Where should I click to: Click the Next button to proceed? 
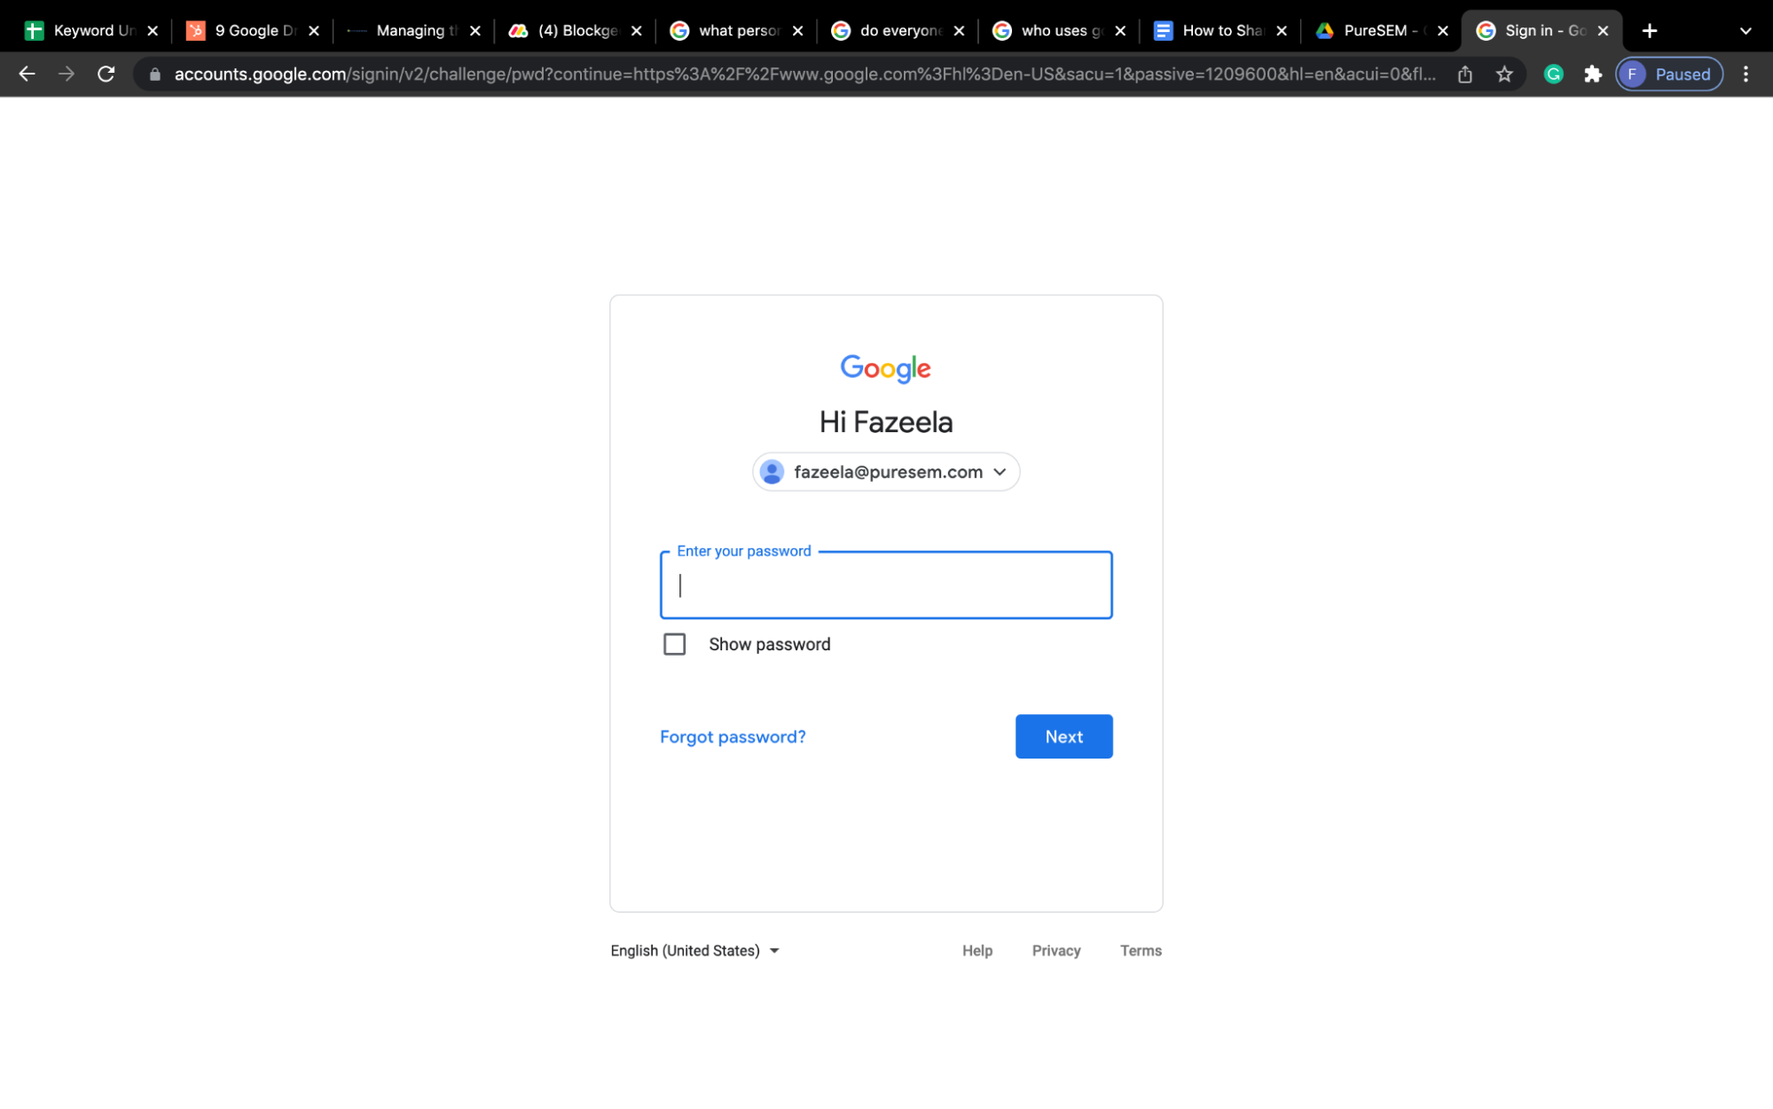tap(1064, 735)
